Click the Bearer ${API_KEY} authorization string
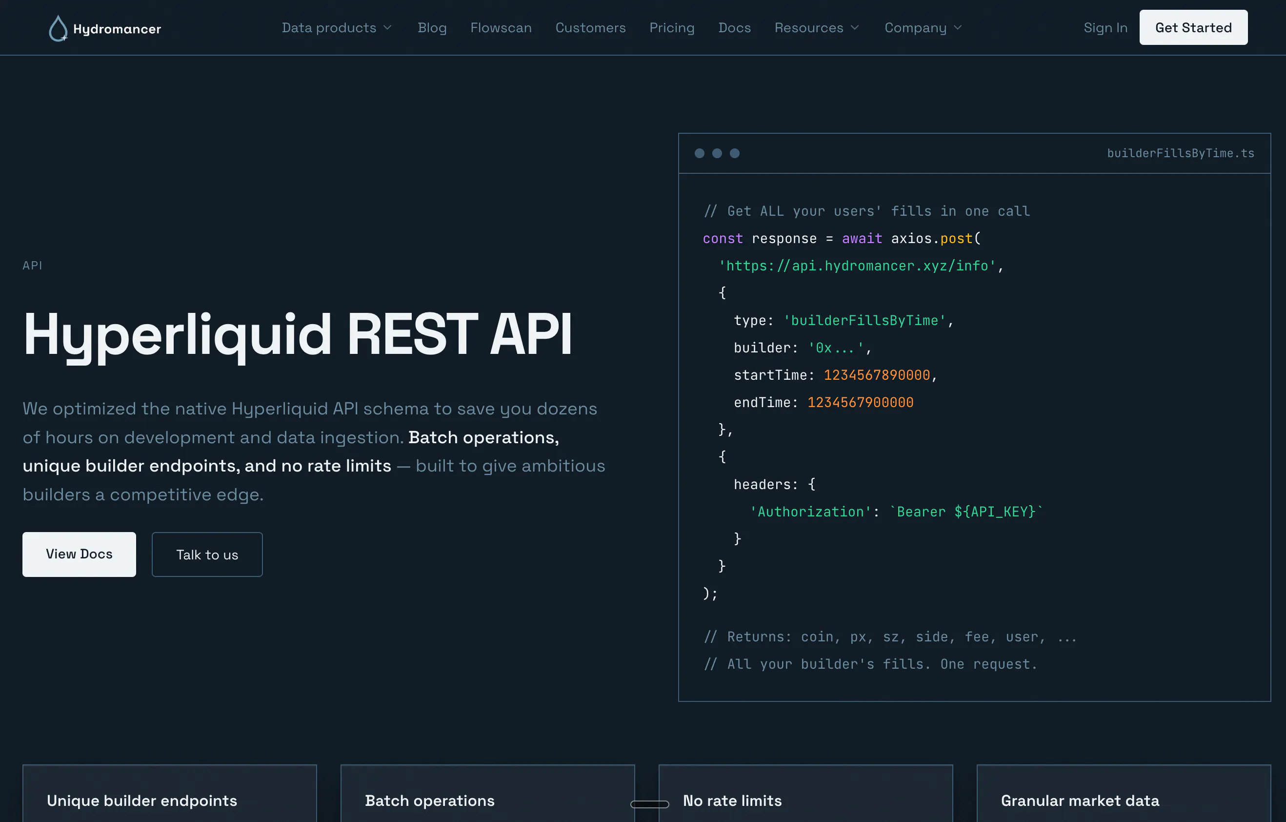This screenshot has width=1286, height=822. coord(966,512)
